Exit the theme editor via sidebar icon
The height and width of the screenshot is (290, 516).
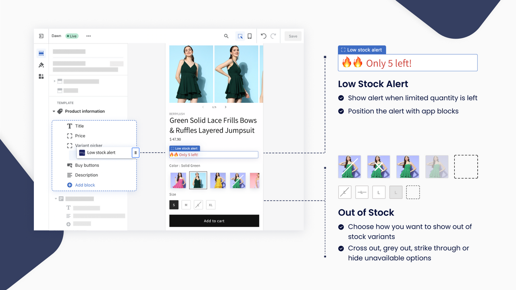click(41, 36)
